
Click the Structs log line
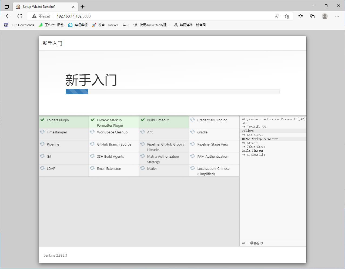(x=250, y=143)
